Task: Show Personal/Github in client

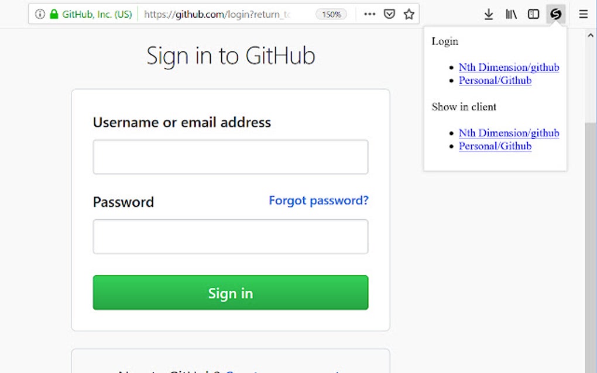Action: tap(495, 146)
